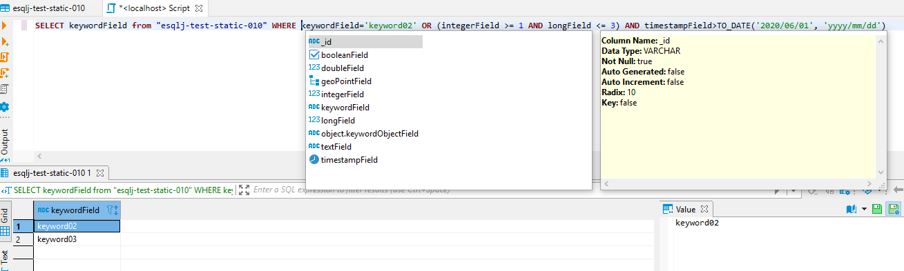This screenshot has height=271, width=904.
Task: Select row number 2 header
Action: 23,239
